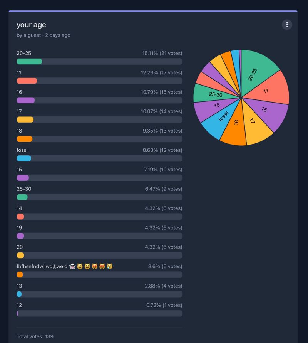Click the 'by a guest' author text
Image resolution: width=308 pixels, height=343 pixels.
(x=29, y=35)
